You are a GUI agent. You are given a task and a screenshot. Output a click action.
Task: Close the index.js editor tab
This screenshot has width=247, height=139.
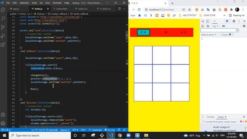pos(48,8)
